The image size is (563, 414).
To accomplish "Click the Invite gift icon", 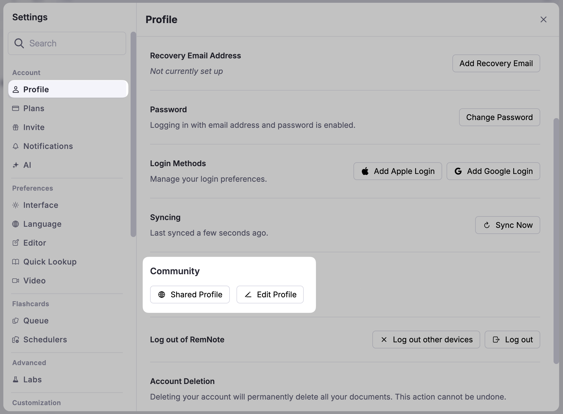I will [16, 127].
